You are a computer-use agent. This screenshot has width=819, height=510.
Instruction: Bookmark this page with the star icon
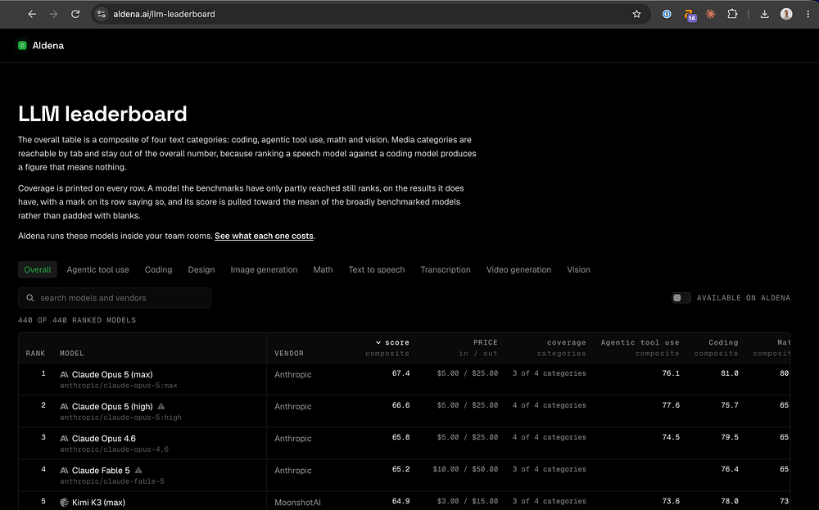coord(636,14)
